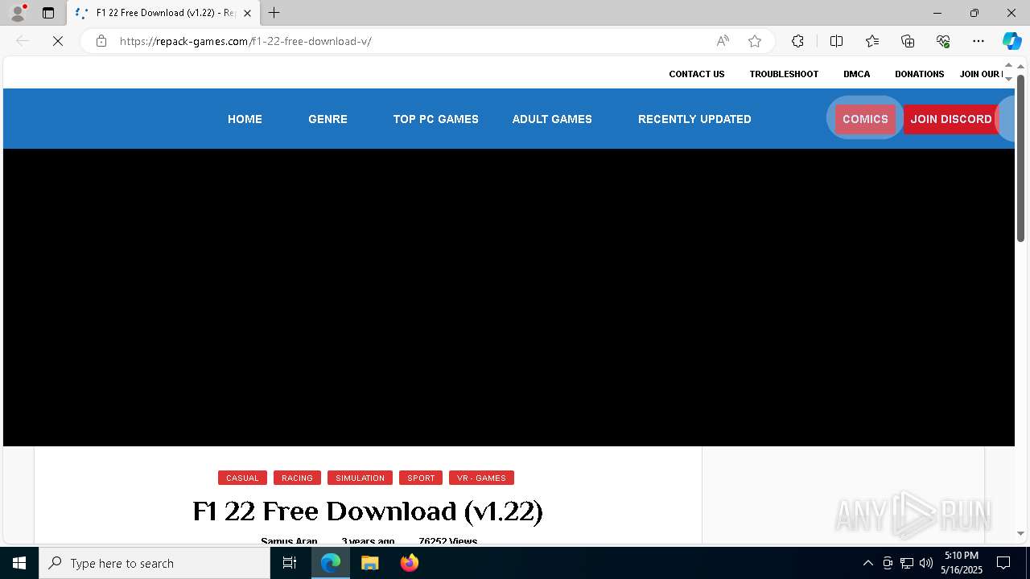Stop loading the page
Screen dimensions: 1030x579
click(58, 41)
